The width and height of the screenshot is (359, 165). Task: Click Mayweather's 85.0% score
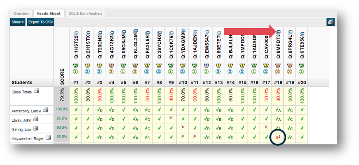[x=62, y=137]
